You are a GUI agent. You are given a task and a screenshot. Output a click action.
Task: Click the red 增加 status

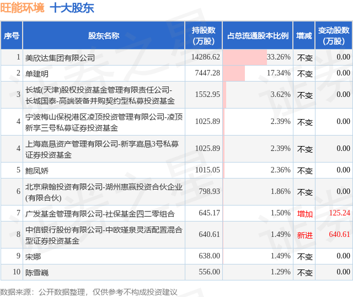click(x=305, y=214)
